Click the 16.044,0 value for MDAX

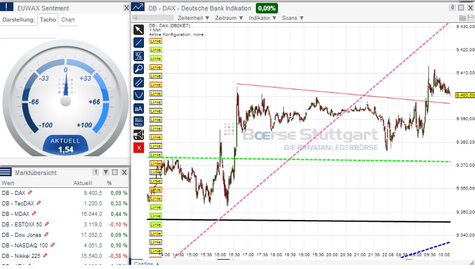click(x=92, y=214)
